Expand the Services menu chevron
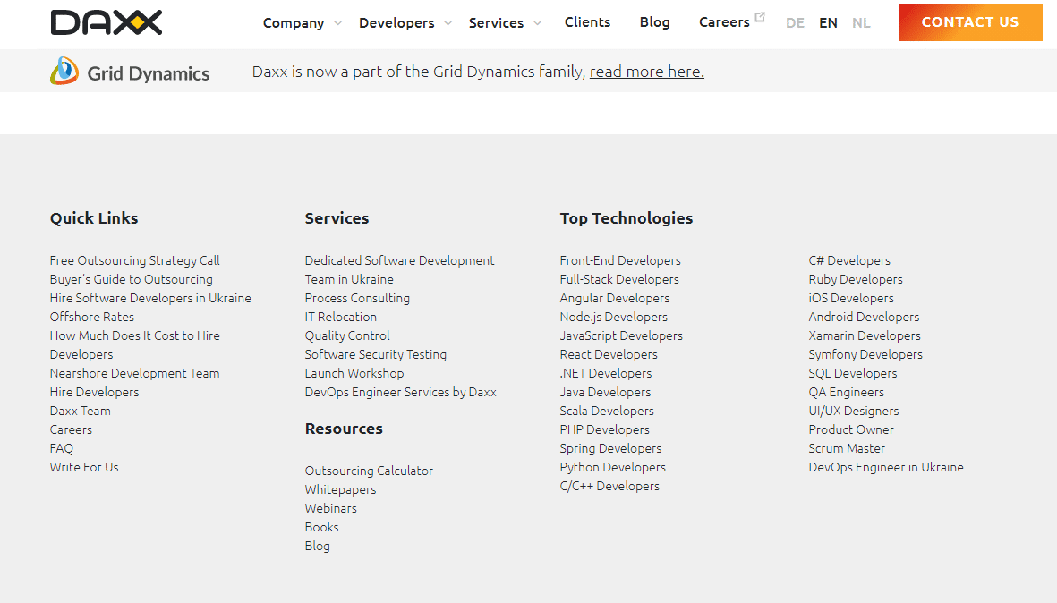Image resolution: width=1057 pixels, height=603 pixels. point(537,23)
